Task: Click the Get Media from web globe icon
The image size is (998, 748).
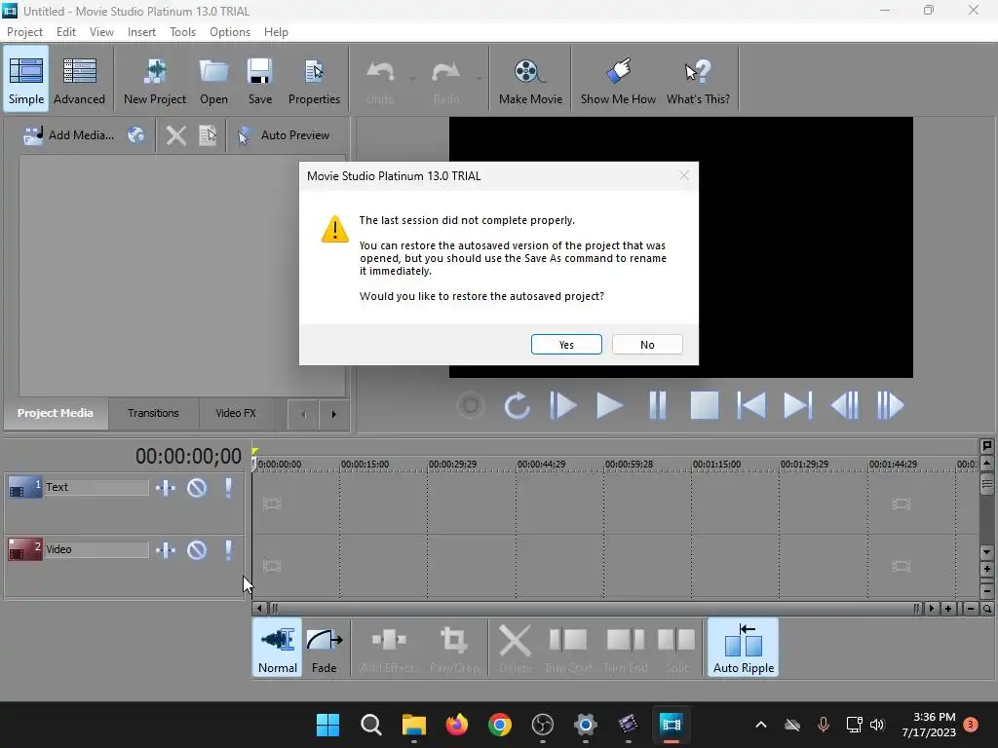Action: [136, 134]
